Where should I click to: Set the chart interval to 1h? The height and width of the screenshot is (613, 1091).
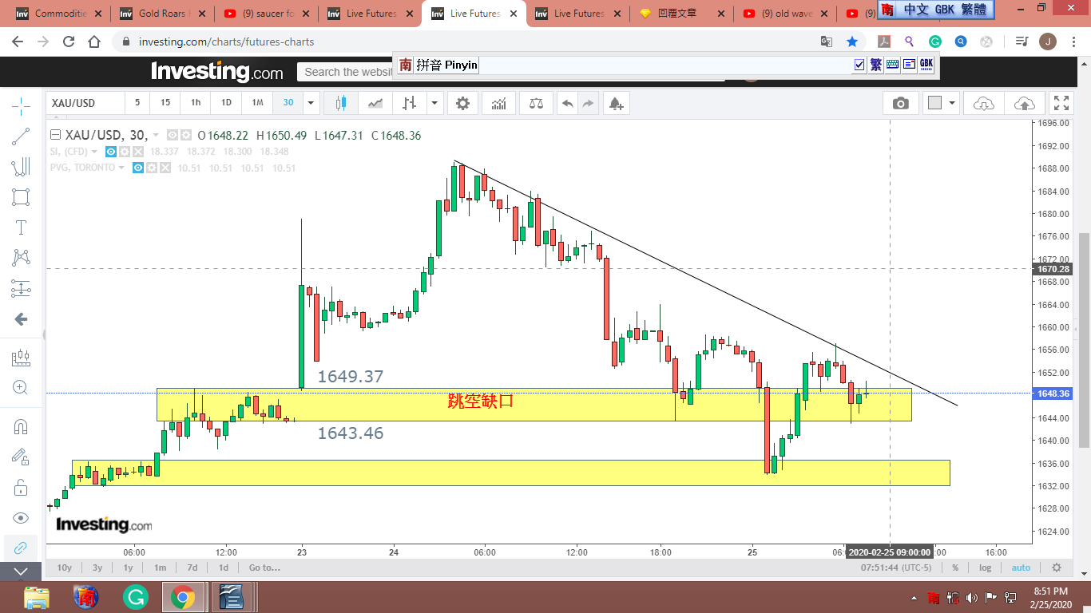[196, 103]
